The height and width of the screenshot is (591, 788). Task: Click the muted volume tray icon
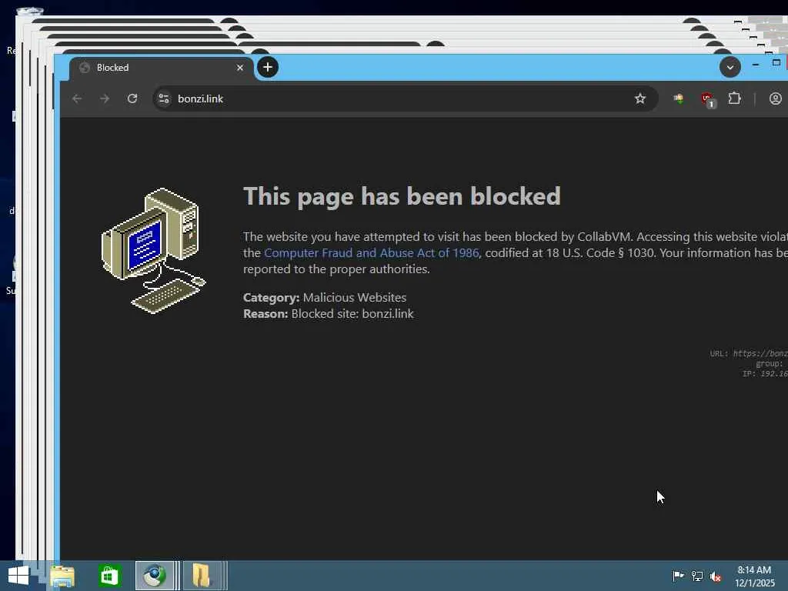(x=716, y=576)
